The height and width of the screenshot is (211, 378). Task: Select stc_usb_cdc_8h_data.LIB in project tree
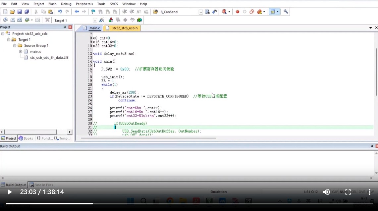(x=49, y=57)
